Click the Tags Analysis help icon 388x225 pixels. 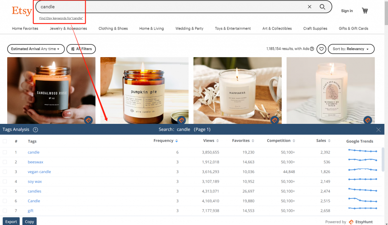(x=35, y=130)
